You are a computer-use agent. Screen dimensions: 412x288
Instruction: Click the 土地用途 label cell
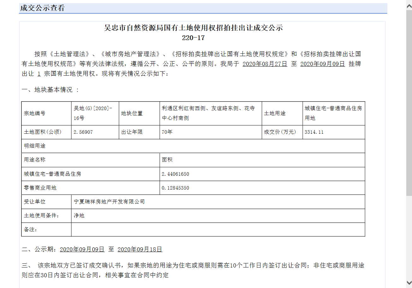(x=282, y=113)
